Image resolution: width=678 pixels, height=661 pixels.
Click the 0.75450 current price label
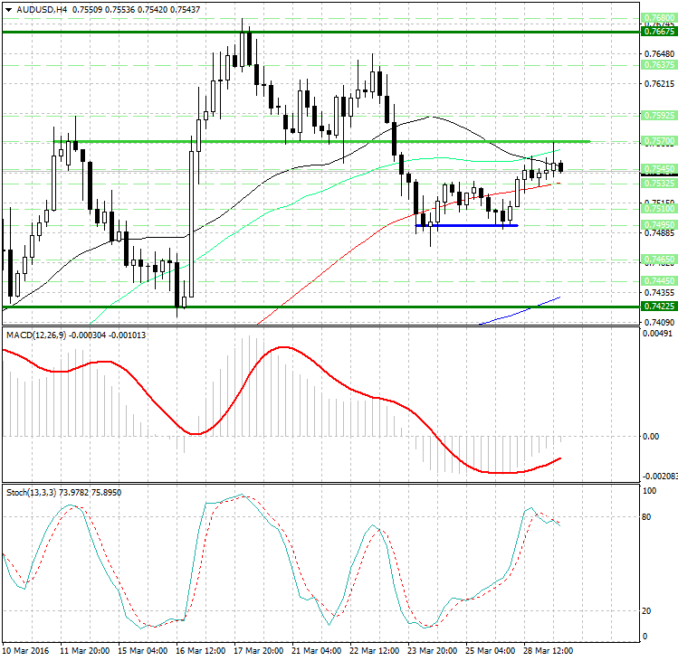(658, 169)
